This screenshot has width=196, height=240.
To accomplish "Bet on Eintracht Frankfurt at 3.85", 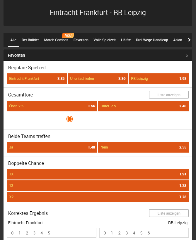I will click(x=37, y=79).
